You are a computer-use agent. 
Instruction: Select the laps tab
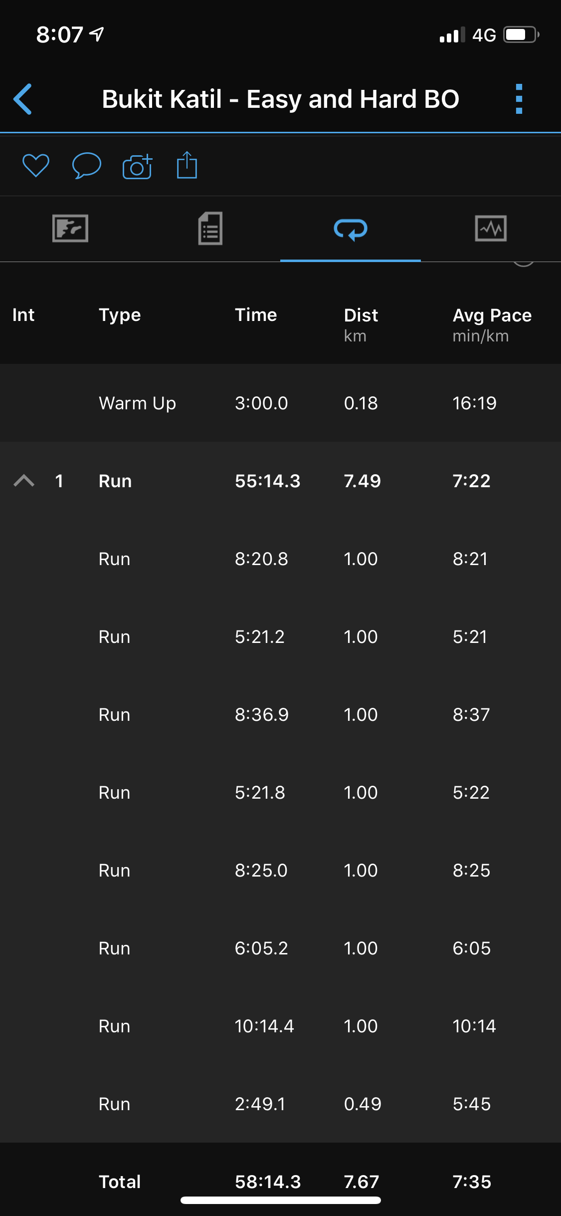[x=351, y=230]
